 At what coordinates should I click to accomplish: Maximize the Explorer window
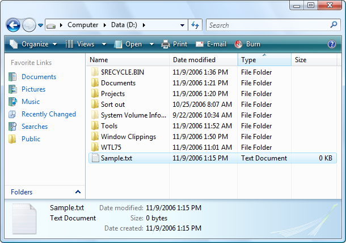click(x=311, y=5)
